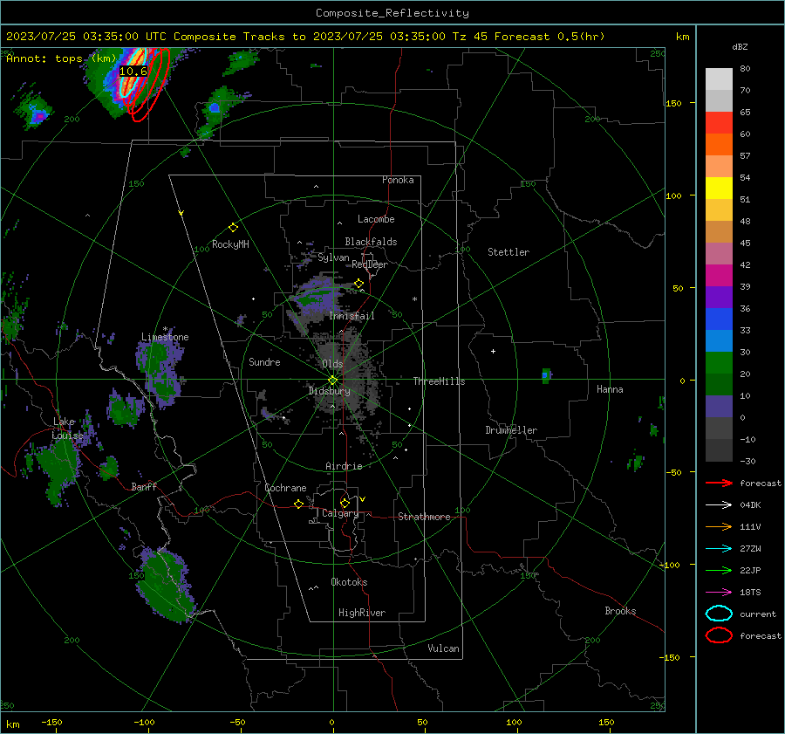The height and width of the screenshot is (734, 785).
Task: Click the cyan current ellipse legend icon
Action: point(719,614)
